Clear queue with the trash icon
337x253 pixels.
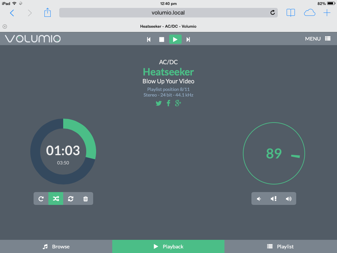pos(86,199)
